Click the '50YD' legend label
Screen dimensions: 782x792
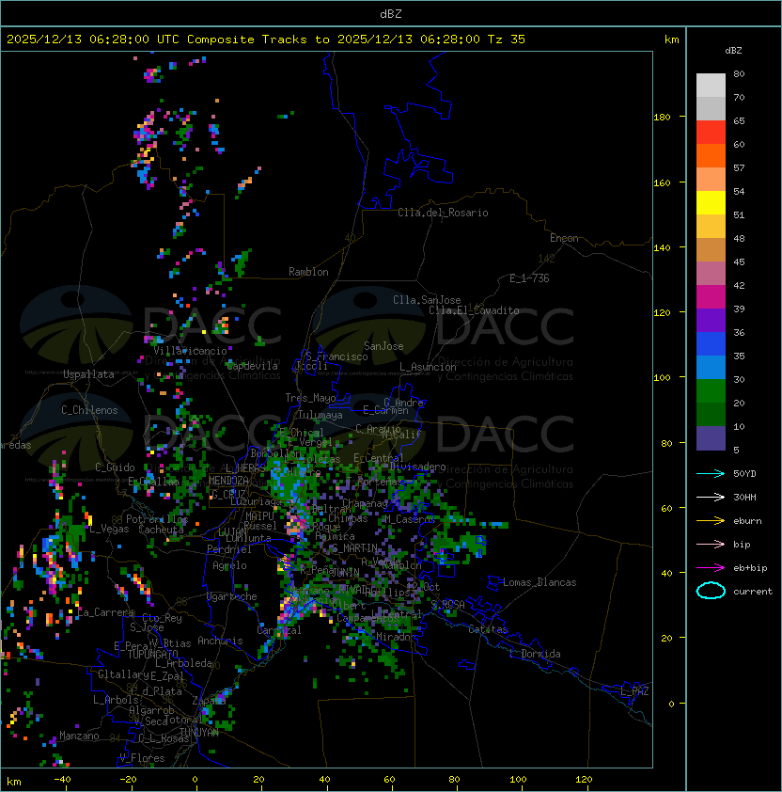pos(744,473)
